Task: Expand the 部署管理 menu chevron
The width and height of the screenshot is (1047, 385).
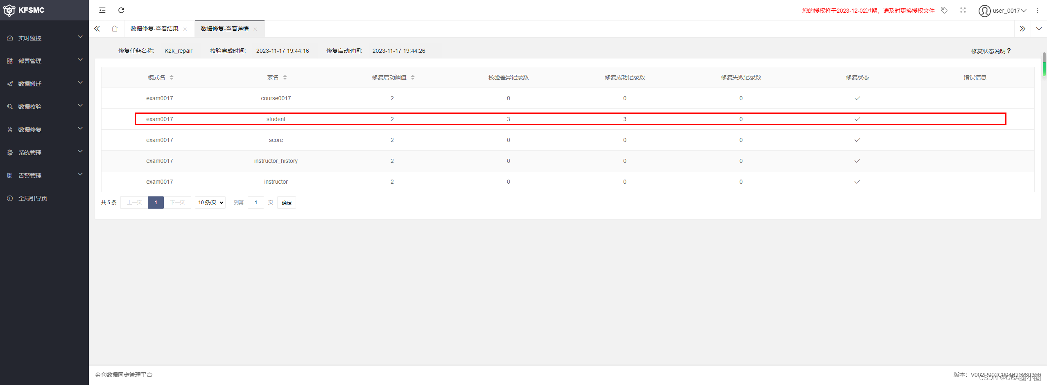Action: tap(80, 60)
